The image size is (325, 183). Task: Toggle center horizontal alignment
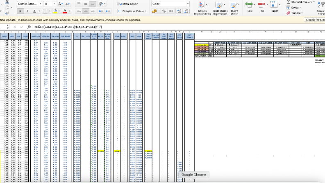click(x=86, y=11)
